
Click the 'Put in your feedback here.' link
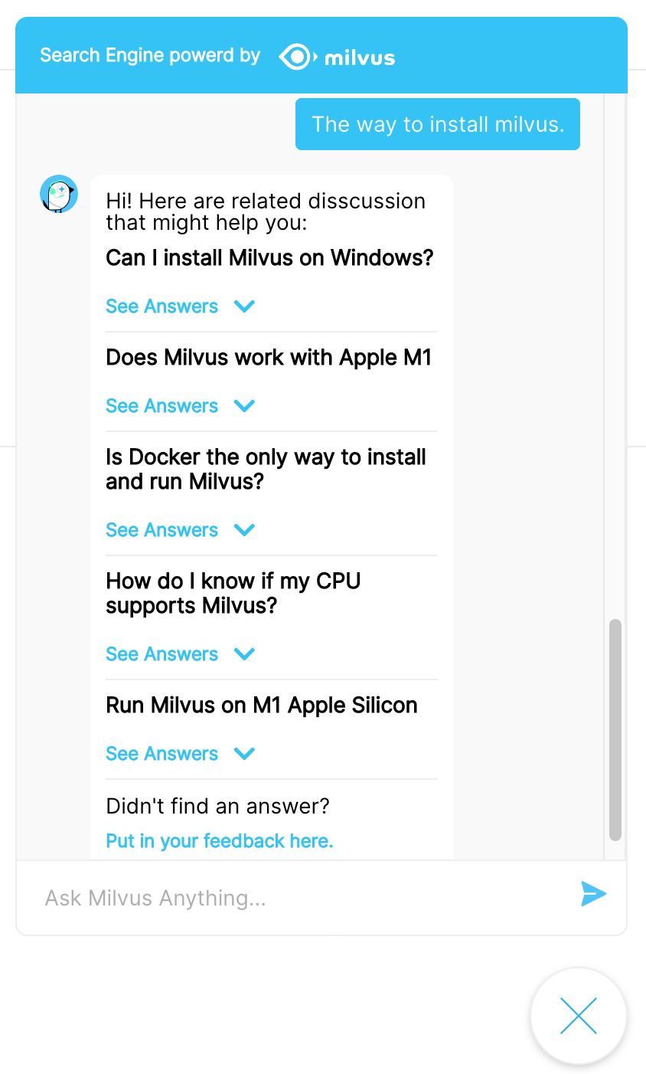(x=220, y=841)
